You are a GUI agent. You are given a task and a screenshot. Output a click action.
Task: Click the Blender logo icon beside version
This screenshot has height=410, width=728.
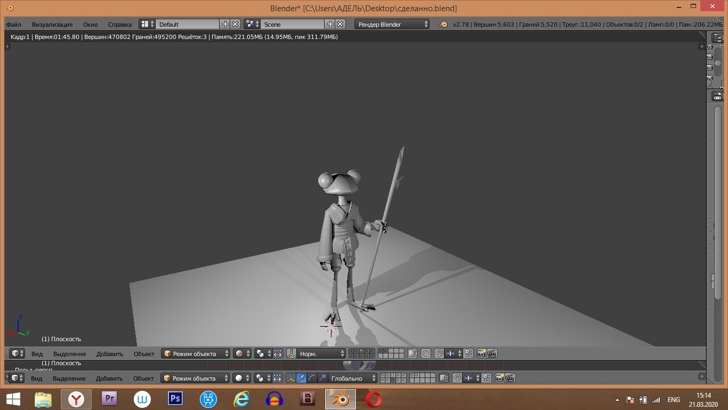pyautogui.click(x=443, y=24)
